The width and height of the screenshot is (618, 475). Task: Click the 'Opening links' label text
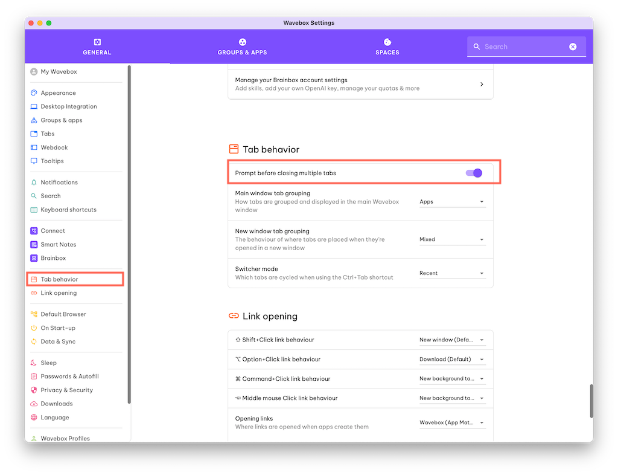tap(254, 418)
